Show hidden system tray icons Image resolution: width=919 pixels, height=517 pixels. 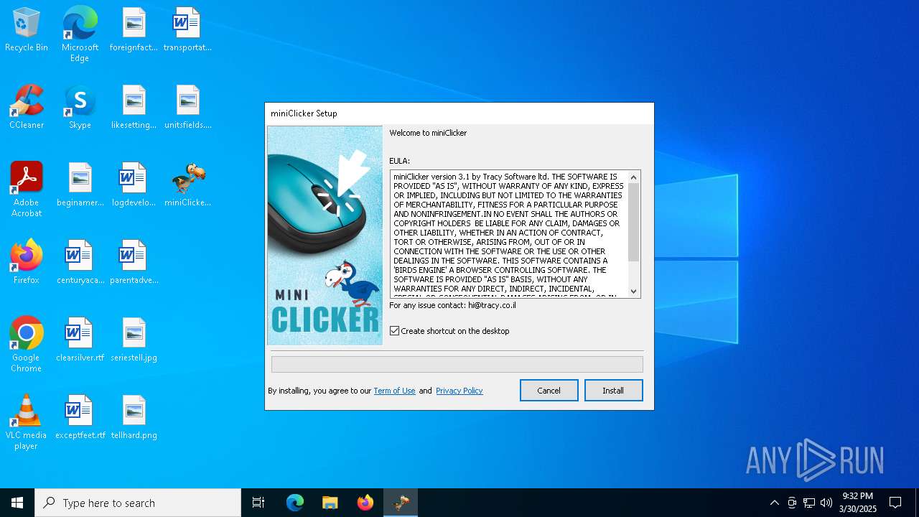click(774, 503)
